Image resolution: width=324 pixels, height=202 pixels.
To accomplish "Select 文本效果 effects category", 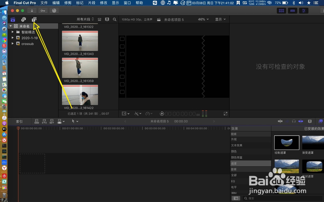I will pyautogui.click(x=251, y=145).
